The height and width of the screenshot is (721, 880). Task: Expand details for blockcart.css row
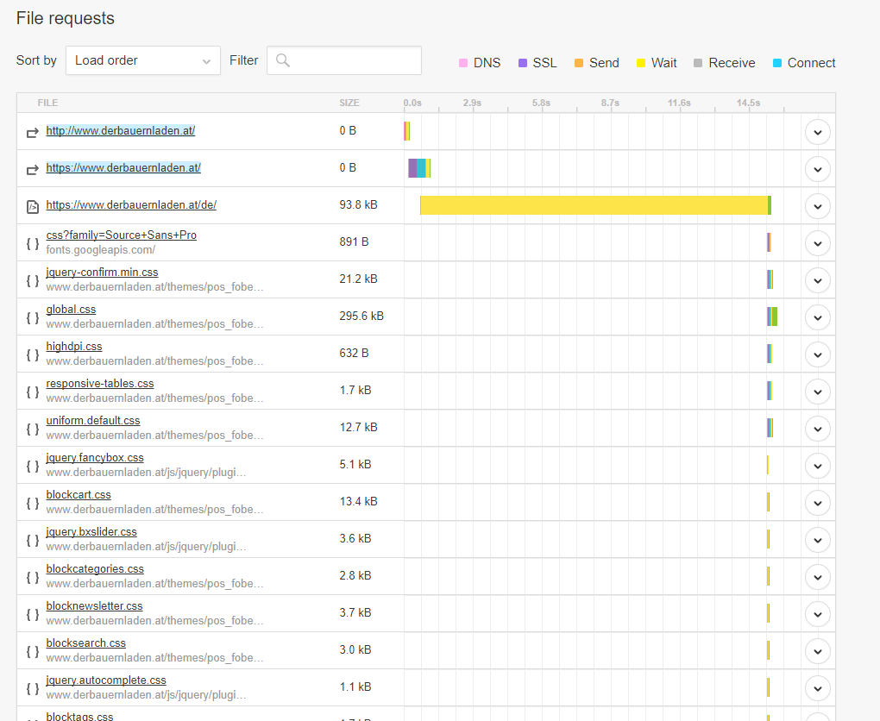click(x=818, y=503)
